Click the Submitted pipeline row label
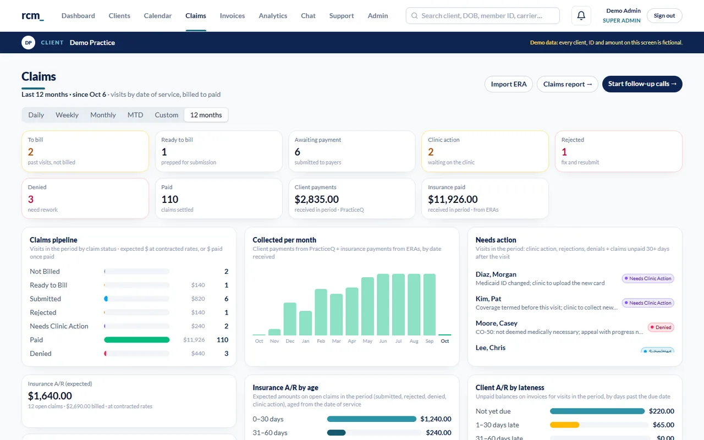This screenshot has height=440, width=704. [x=46, y=299]
